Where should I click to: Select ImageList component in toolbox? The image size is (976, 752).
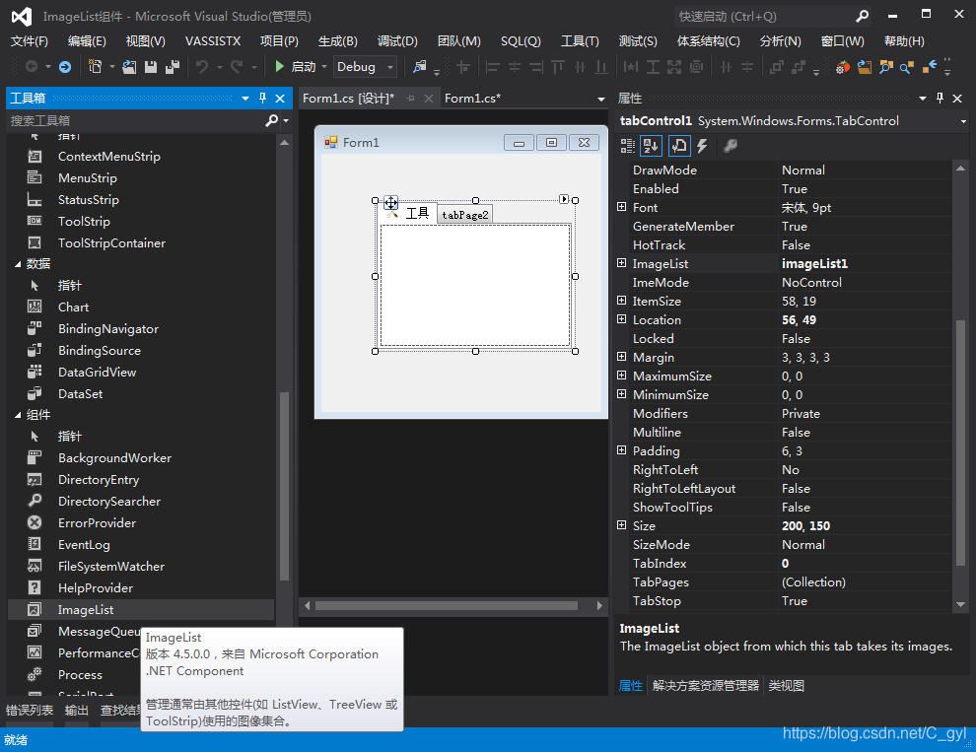(141, 609)
